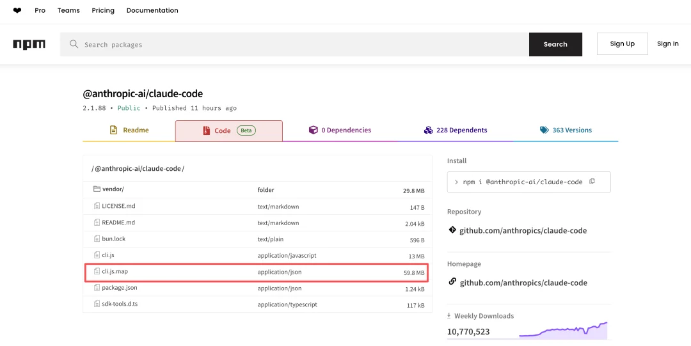The image size is (691, 346).
Task: Open the Pricing menu item
Action: pos(103,10)
